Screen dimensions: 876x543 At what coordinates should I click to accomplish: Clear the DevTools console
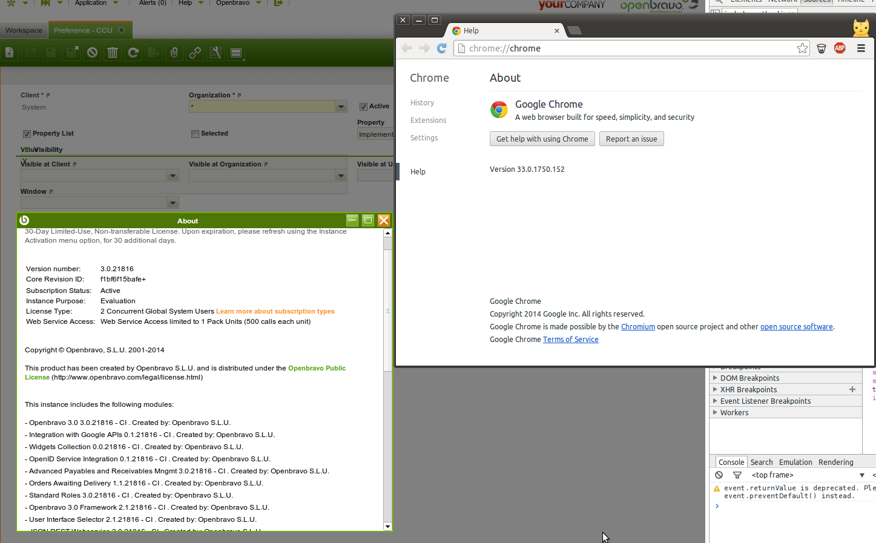719,475
